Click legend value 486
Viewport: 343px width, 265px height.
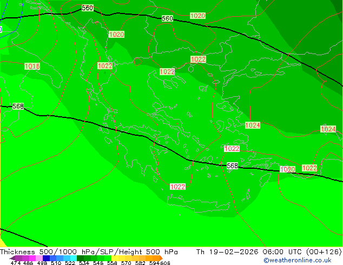[x=28, y=263]
